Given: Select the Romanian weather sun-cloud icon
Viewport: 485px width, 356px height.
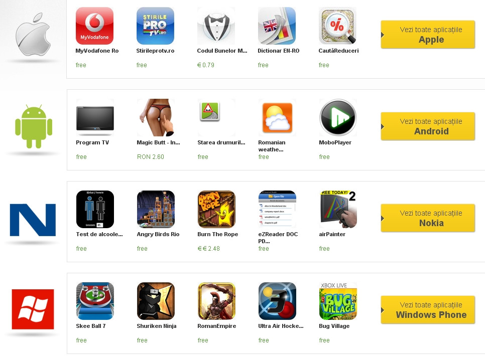Looking at the screenshot, I should click(277, 117).
